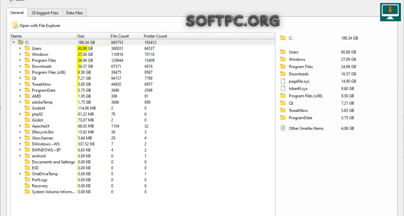Select the System Volume Information row

click(x=142, y=192)
